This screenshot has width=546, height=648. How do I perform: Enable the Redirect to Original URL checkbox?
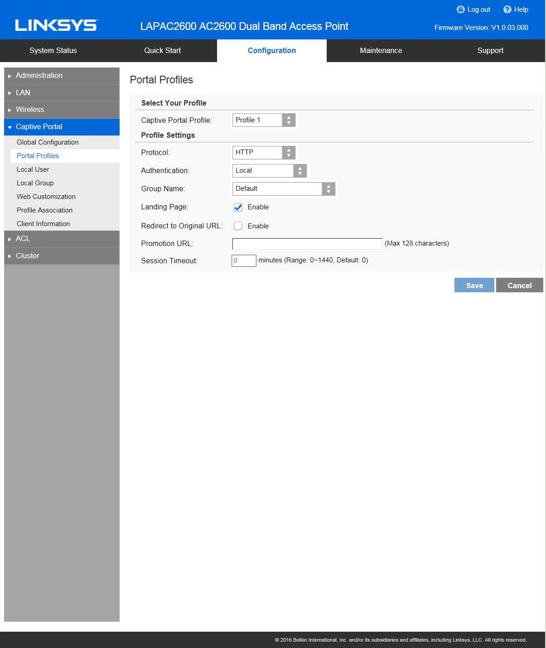click(x=238, y=226)
